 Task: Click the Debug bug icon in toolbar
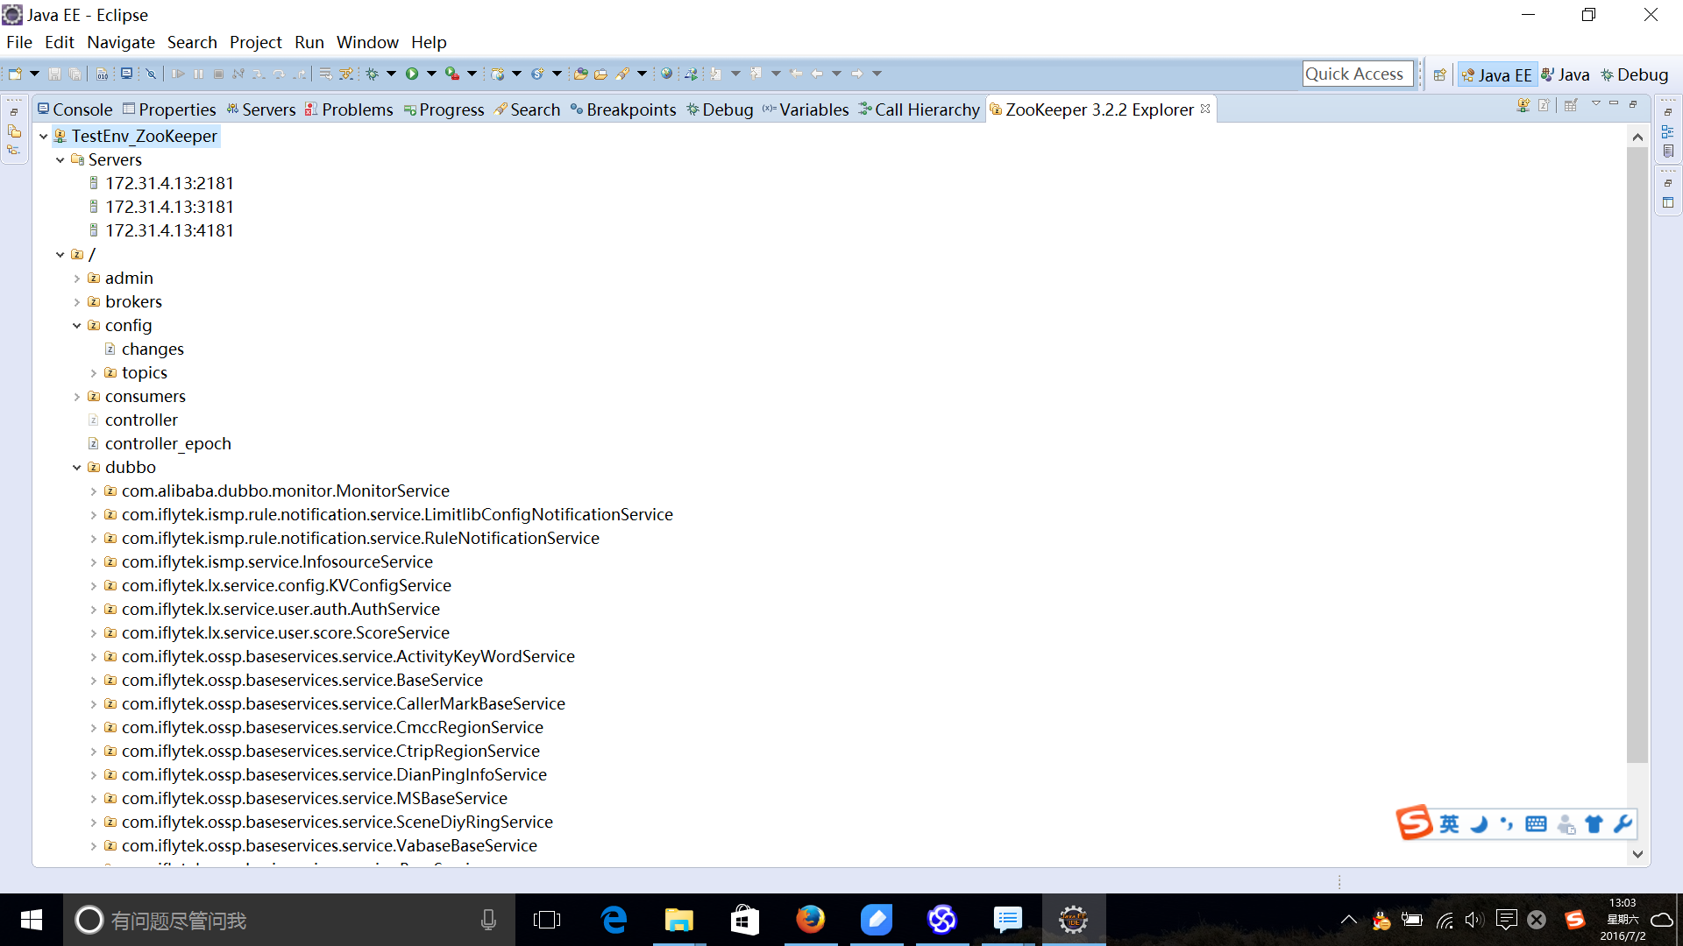(372, 74)
